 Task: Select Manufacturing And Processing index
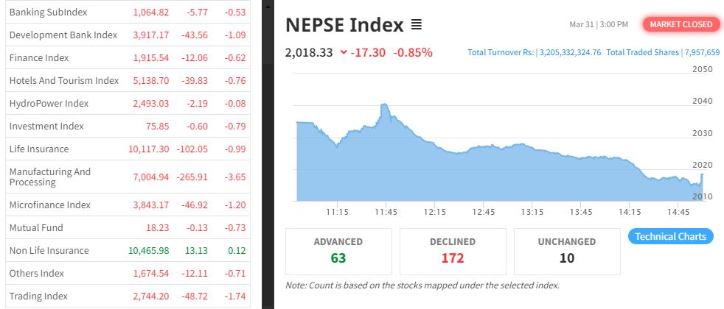tap(50, 177)
